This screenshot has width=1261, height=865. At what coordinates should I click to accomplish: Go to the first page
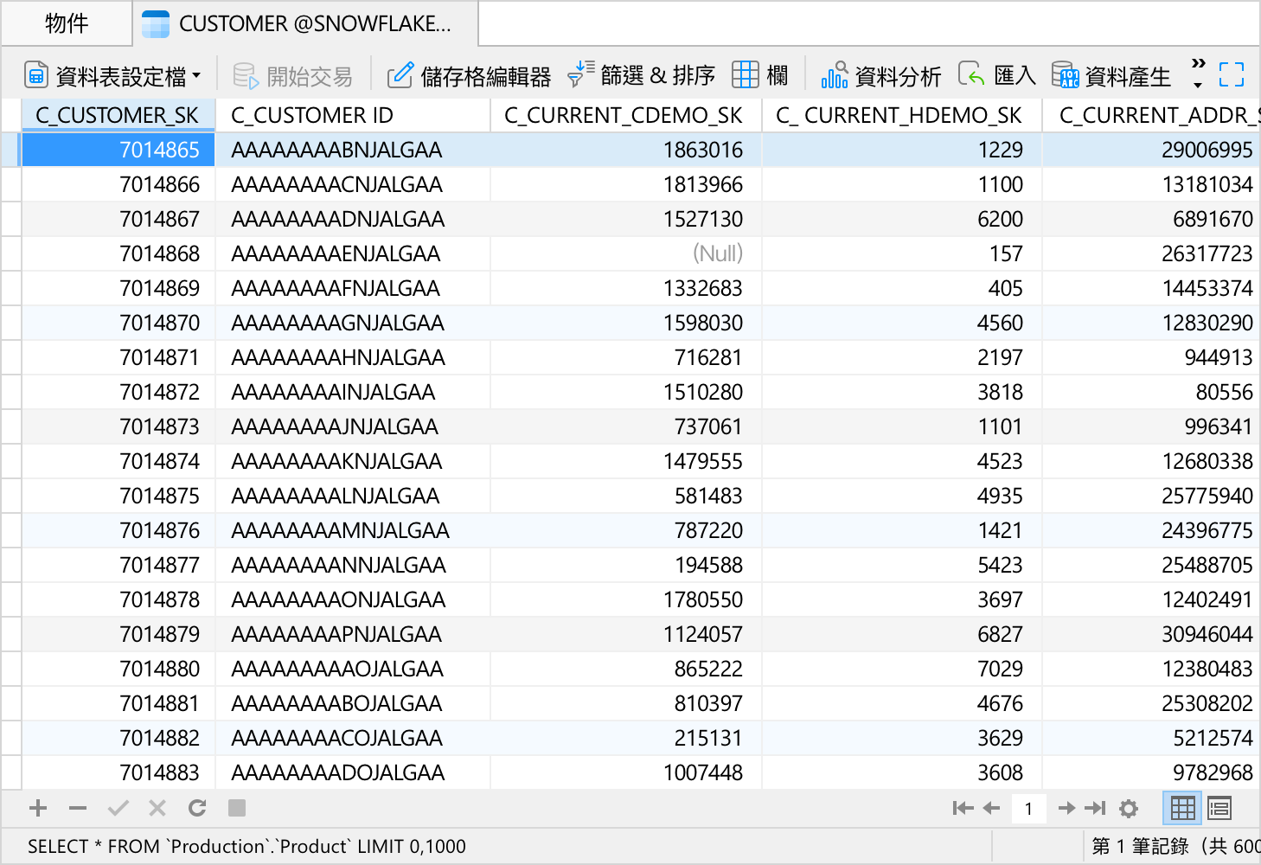tap(962, 808)
